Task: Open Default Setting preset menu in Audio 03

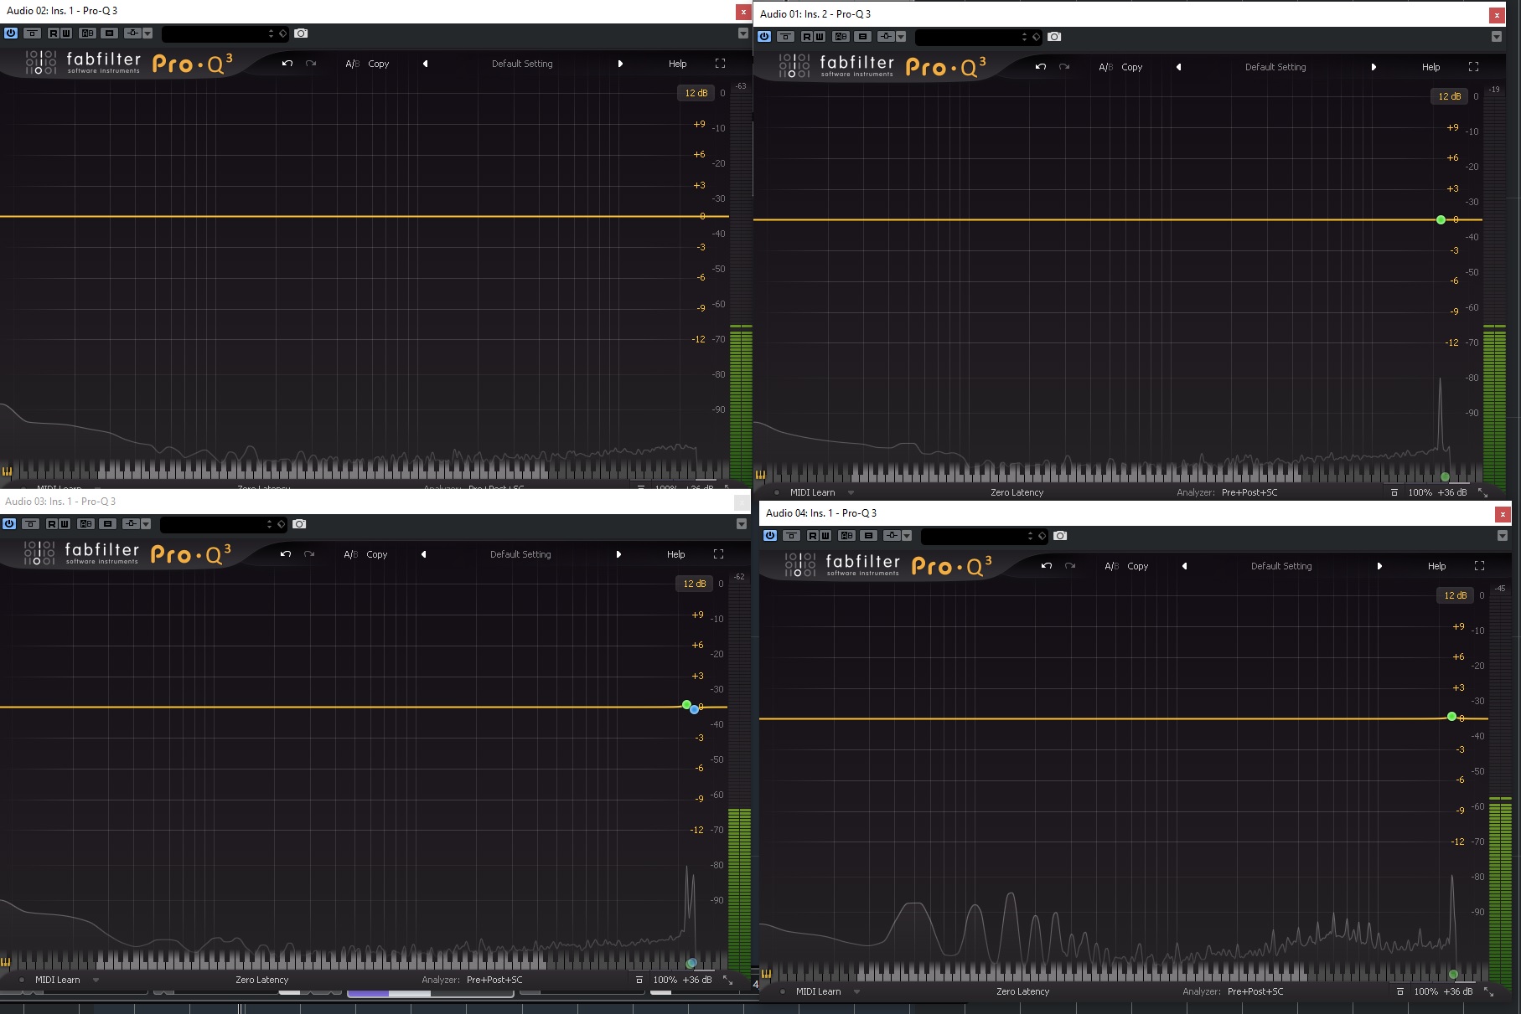Action: 520,554
